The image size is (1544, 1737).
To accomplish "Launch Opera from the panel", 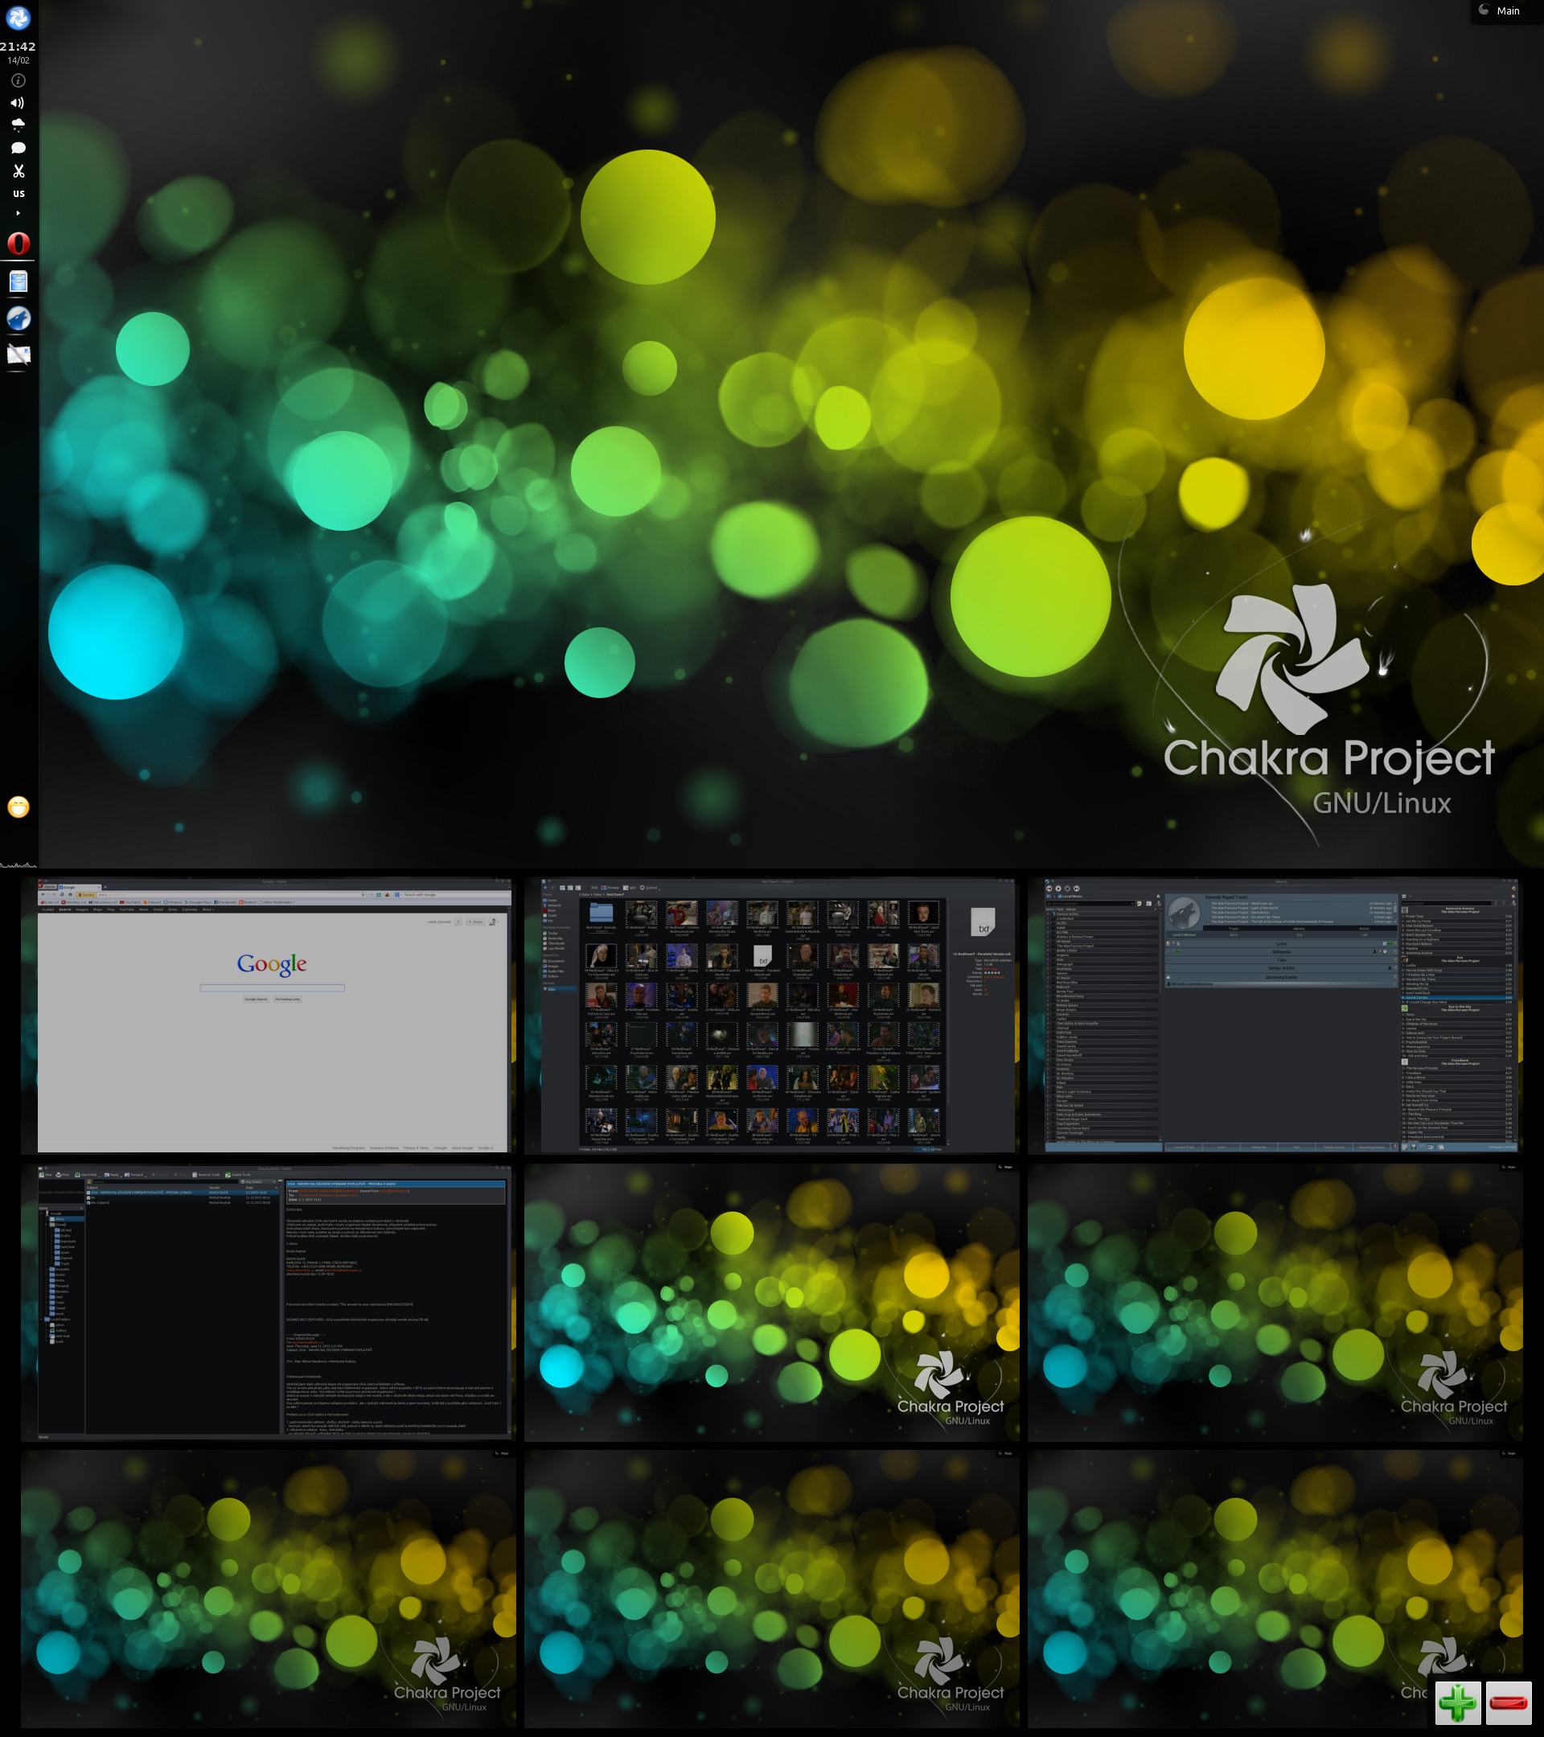I will [18, 244].
